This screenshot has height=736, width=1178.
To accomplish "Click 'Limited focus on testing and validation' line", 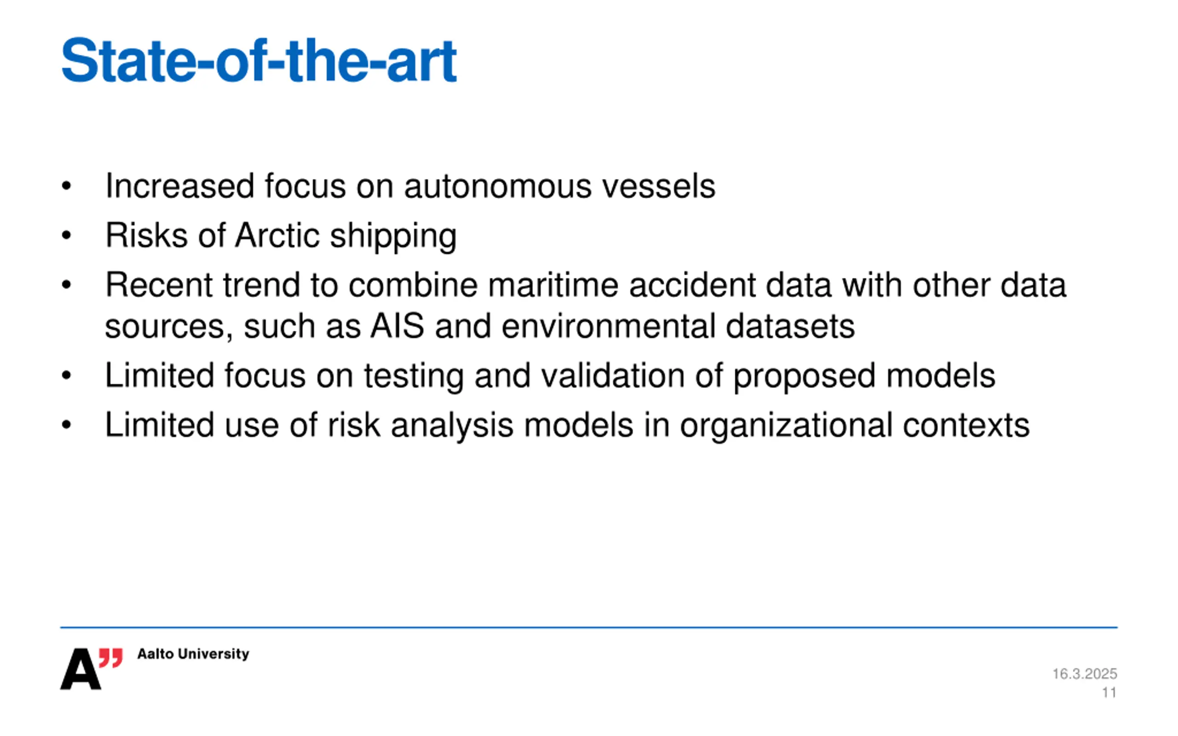I will (550, 375).
